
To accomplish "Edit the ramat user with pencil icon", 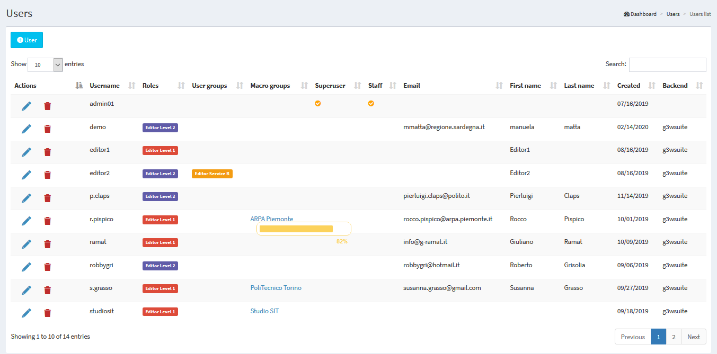I will (26, 244).
